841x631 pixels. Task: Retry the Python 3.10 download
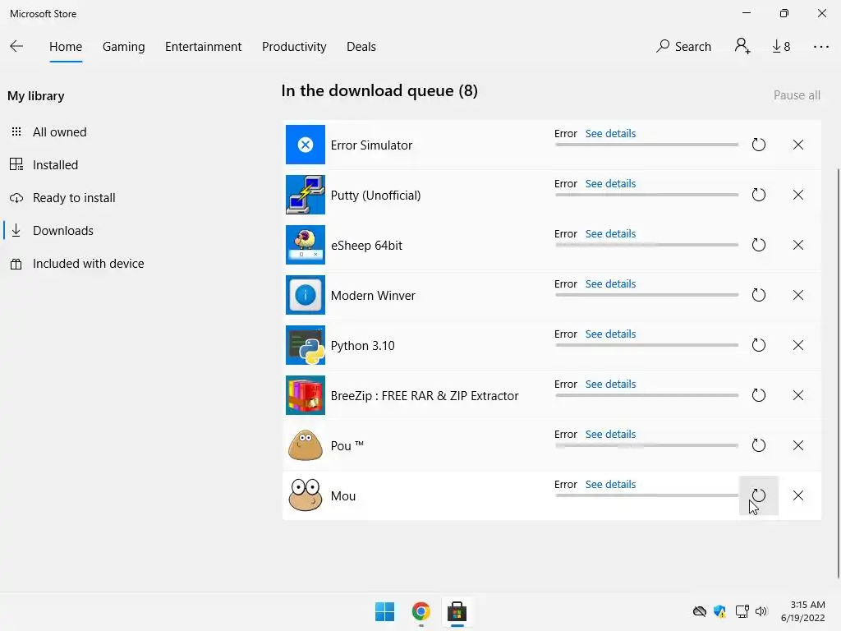758,345
